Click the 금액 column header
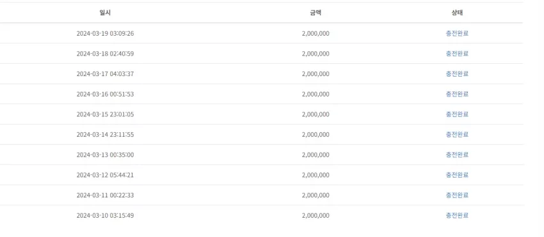 [x=316, y=13]
